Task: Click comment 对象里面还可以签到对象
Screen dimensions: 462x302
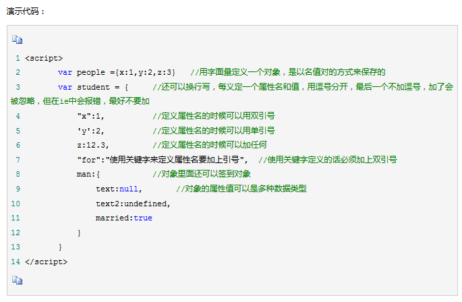Action: (202, 174)
